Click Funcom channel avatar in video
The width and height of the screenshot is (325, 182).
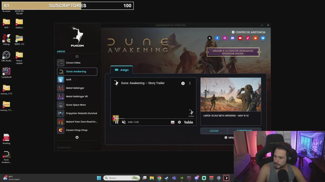[x=116, y=83]
